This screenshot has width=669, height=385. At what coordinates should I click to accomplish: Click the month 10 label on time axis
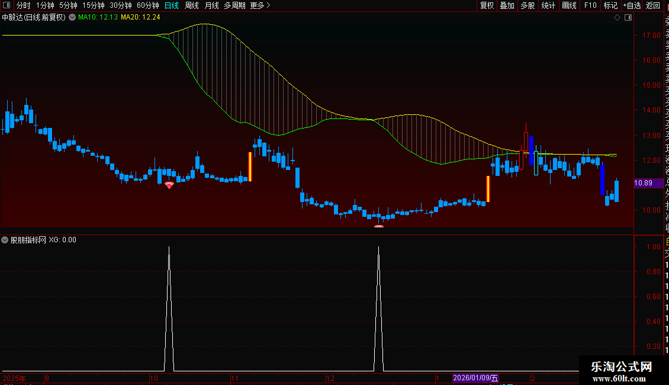[154, 378]
